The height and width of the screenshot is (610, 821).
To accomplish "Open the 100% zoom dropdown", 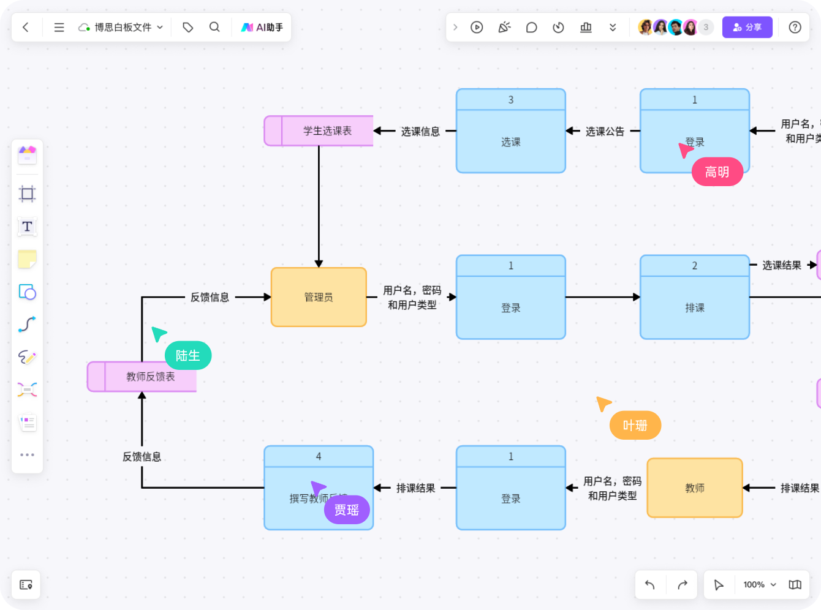I will 760,585.
